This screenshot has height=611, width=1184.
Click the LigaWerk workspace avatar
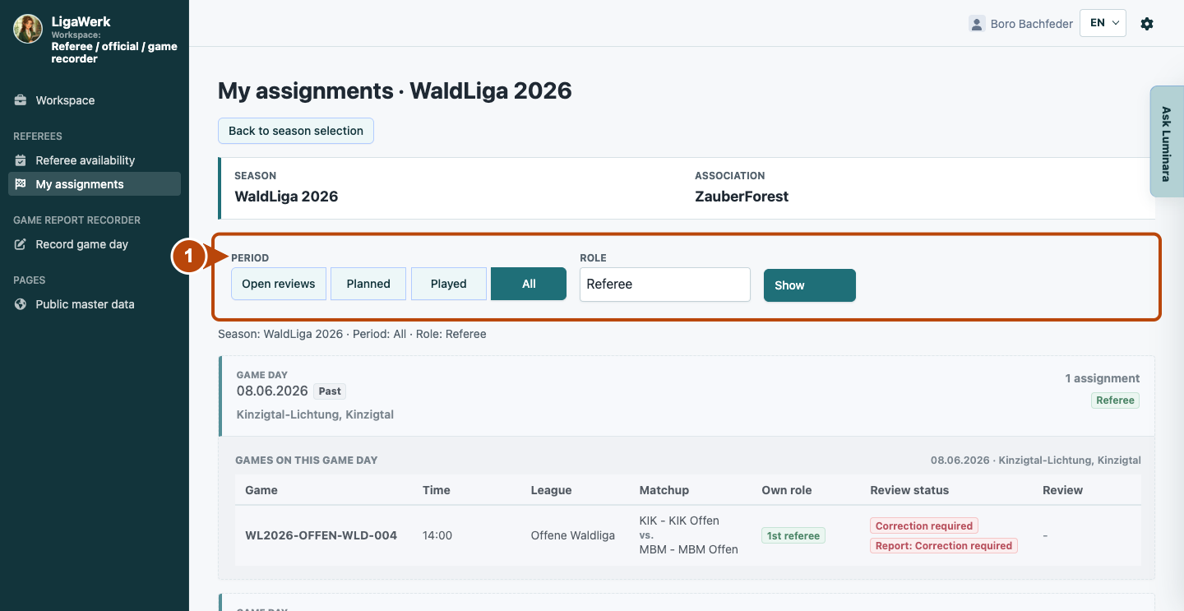(x=28, y=29)
